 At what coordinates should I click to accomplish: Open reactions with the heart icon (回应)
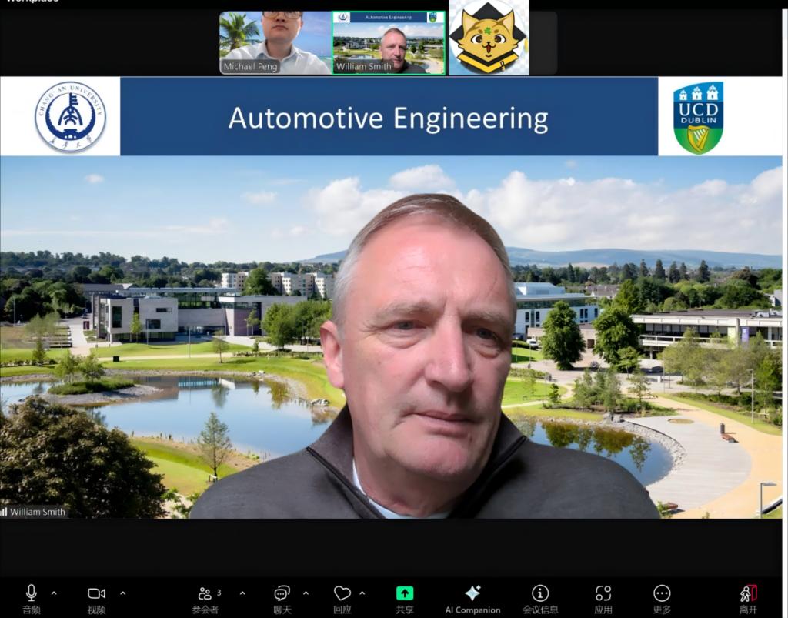[x=342, y=597]
